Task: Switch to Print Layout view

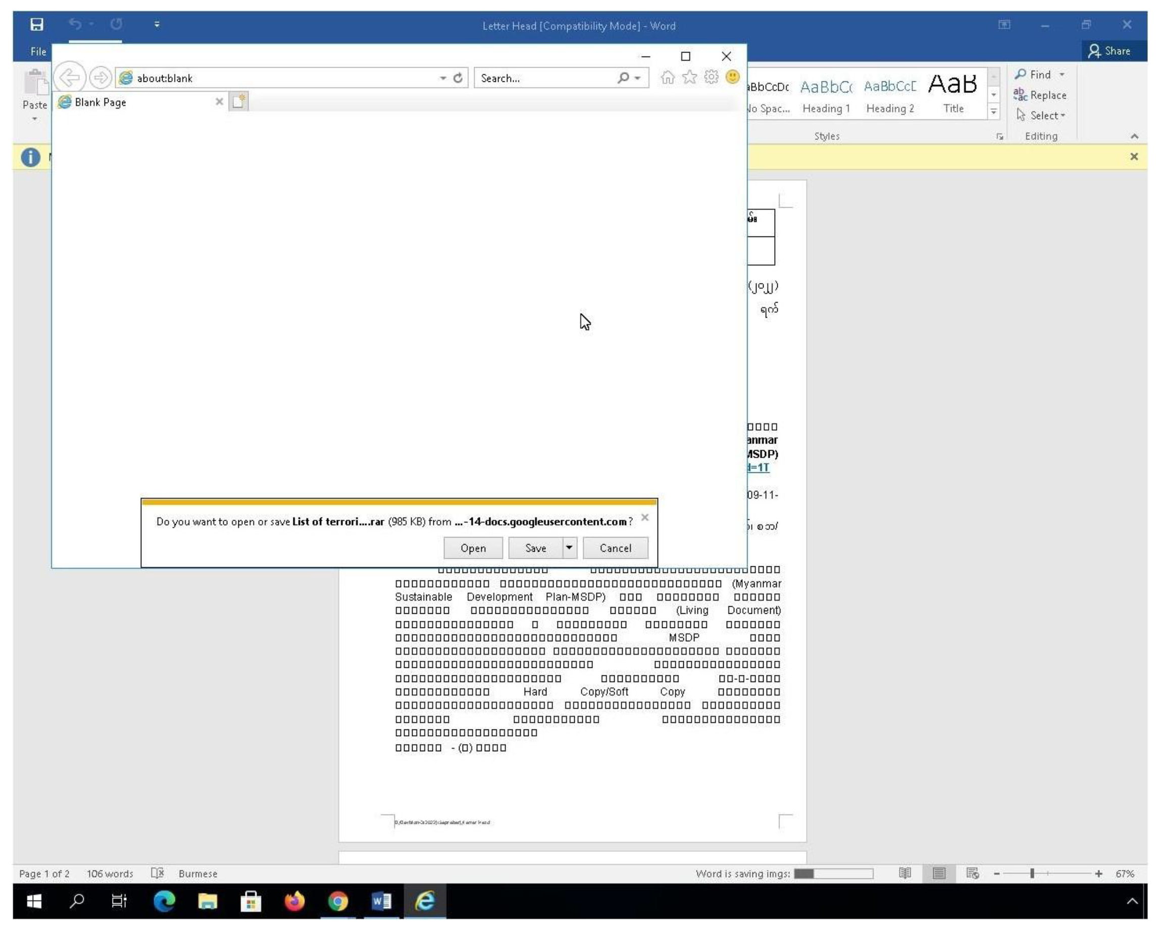Action: point(939,872)
